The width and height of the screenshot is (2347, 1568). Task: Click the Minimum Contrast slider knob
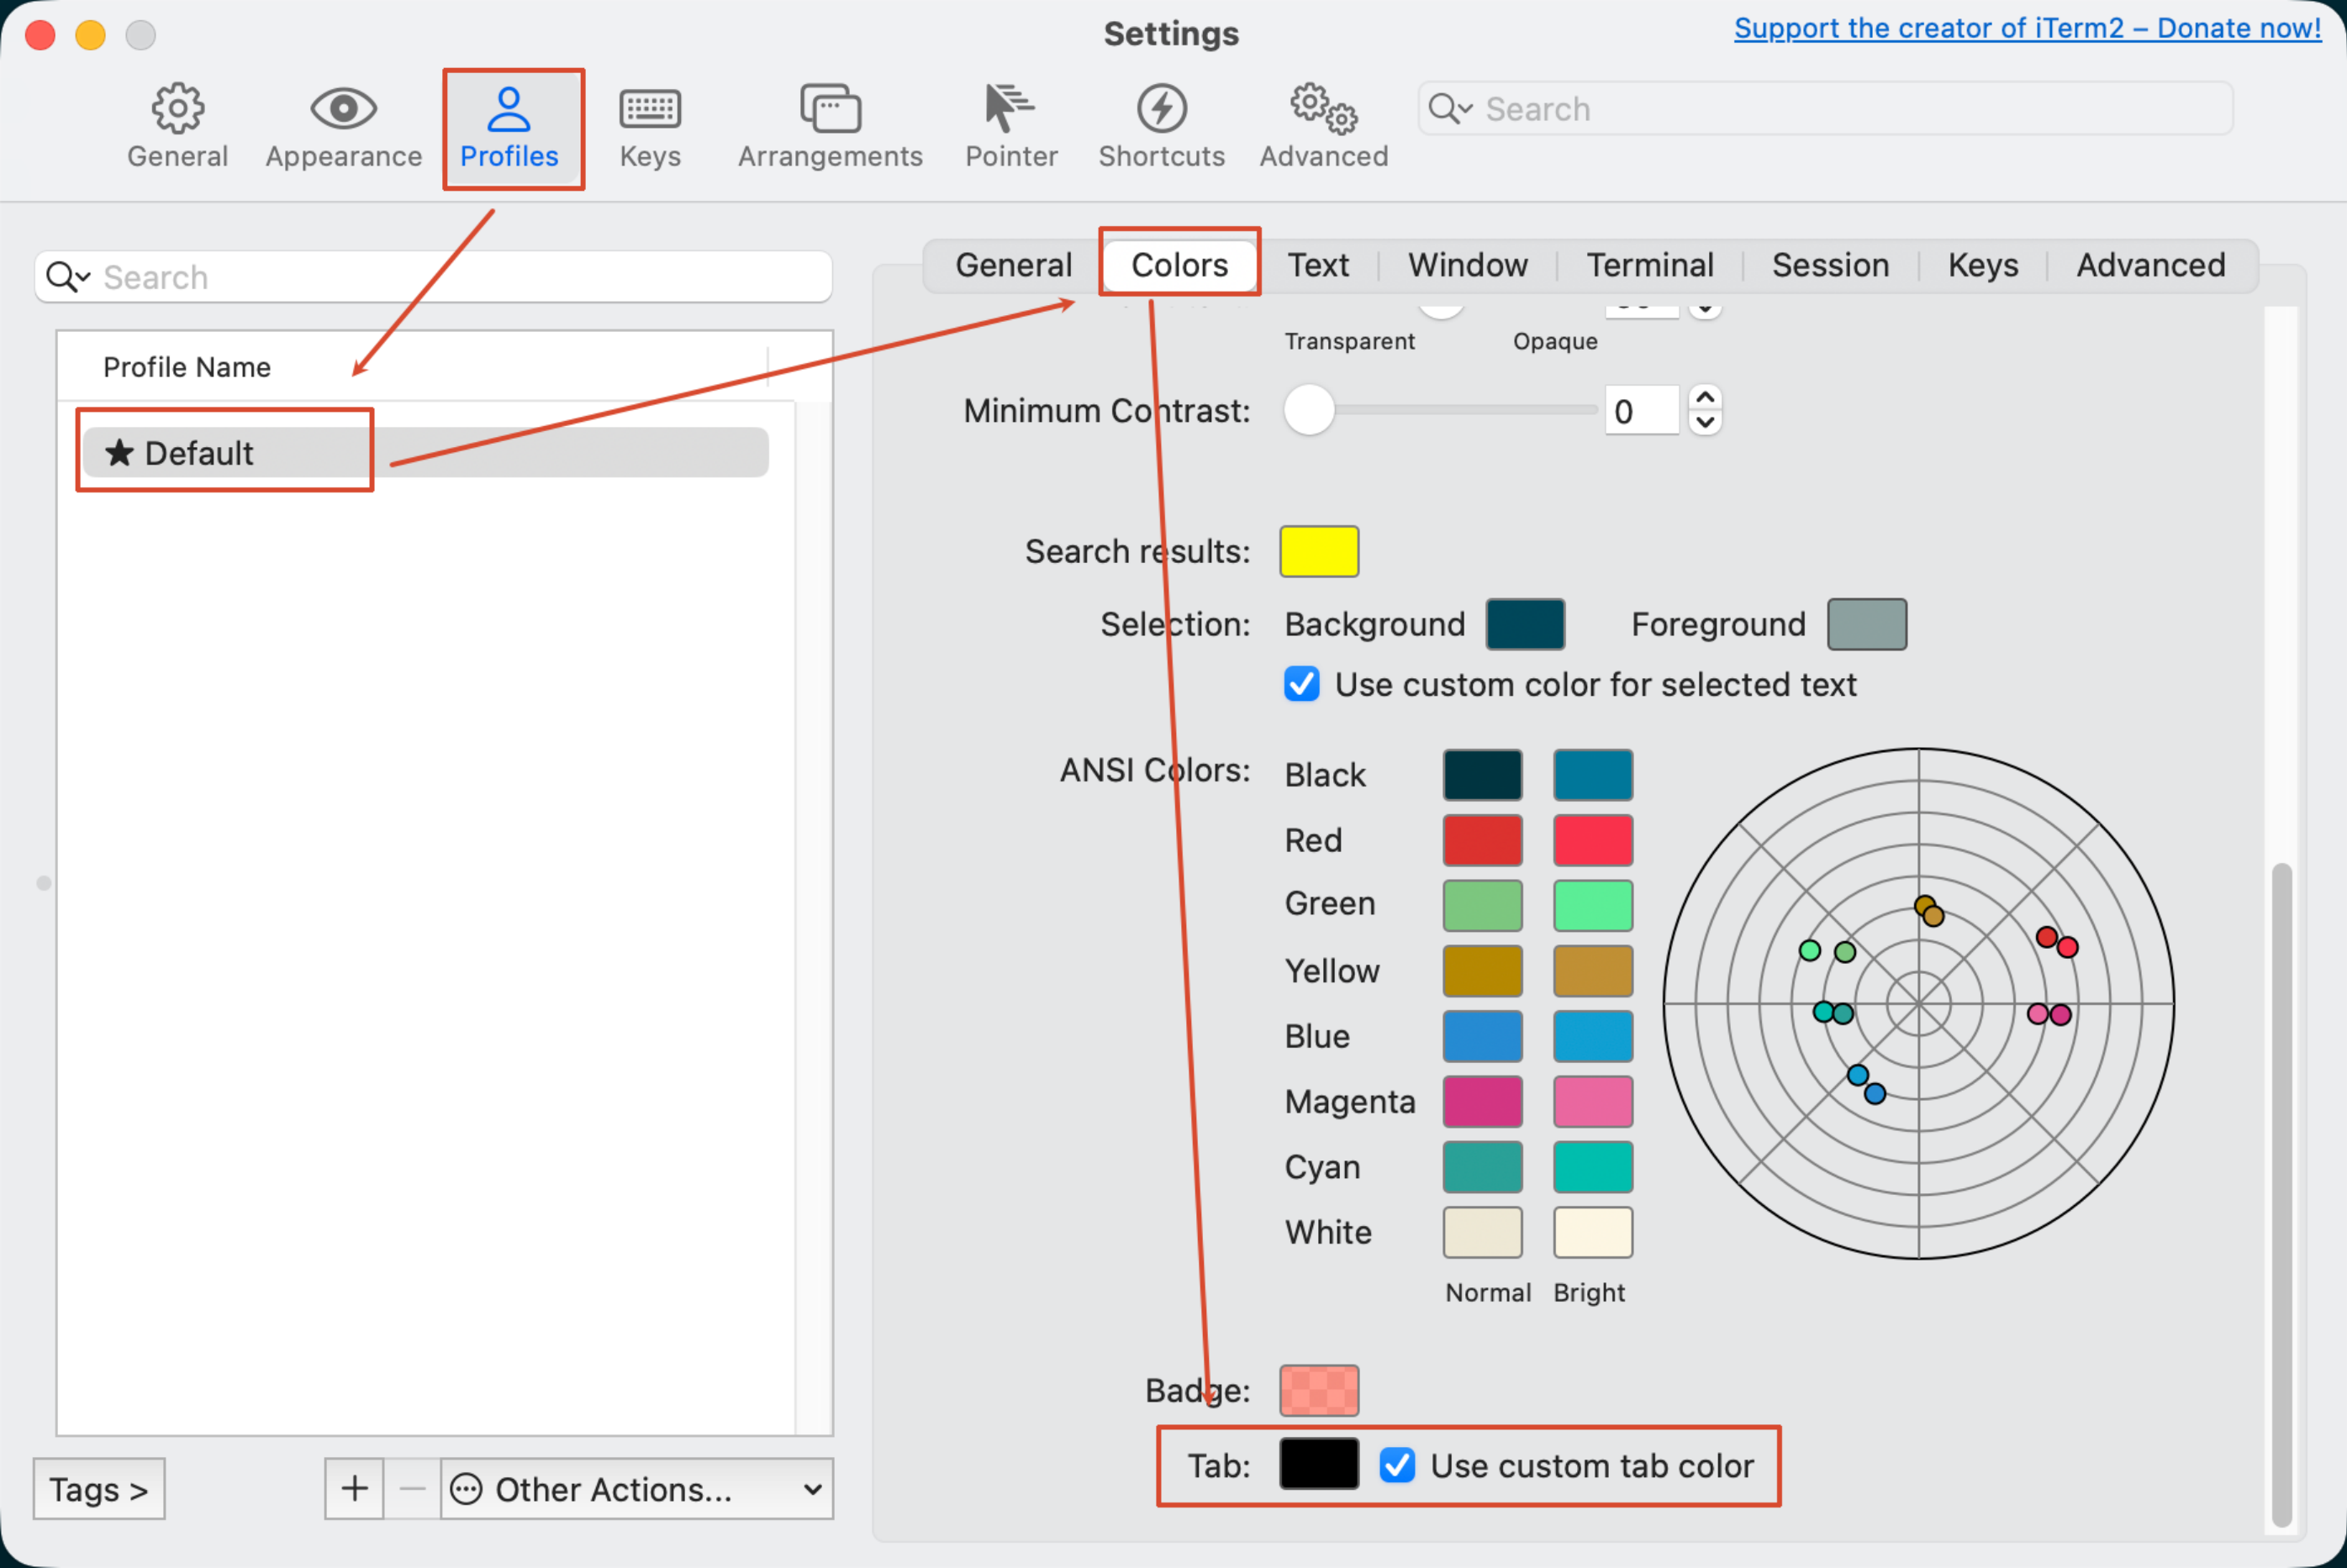[1310, 410]
